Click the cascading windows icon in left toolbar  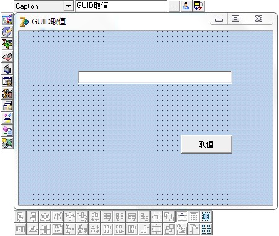click(7, 106)
